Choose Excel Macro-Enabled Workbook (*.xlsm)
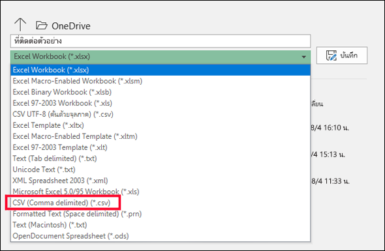The image size is (385, 251). tap(161, 81)
